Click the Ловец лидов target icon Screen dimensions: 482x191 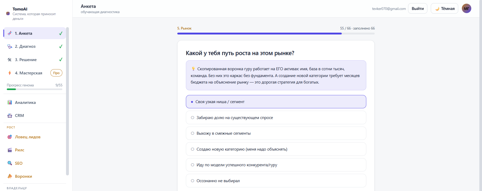(10, 137)
